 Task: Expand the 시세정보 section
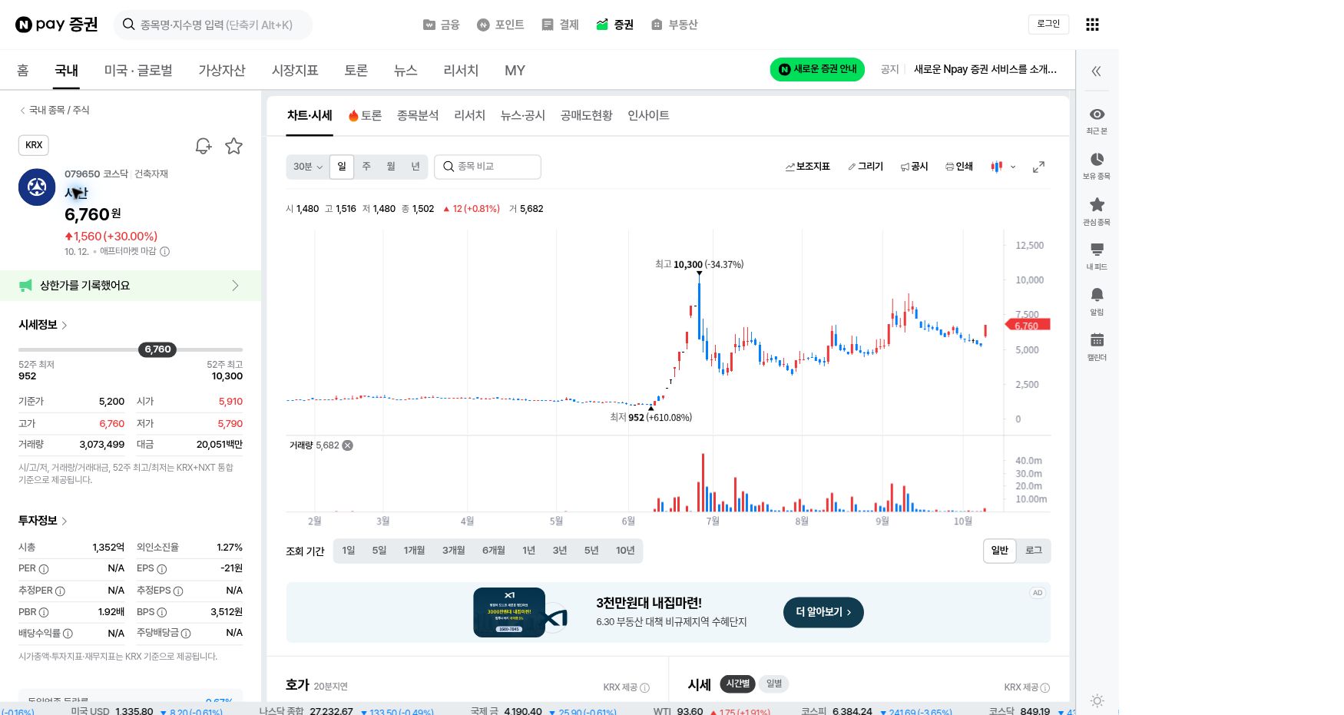(x=43, y=325)
